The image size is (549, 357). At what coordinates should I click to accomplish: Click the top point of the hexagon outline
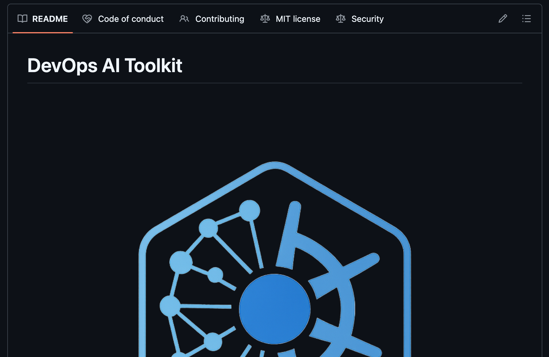(x=274, y=165)
